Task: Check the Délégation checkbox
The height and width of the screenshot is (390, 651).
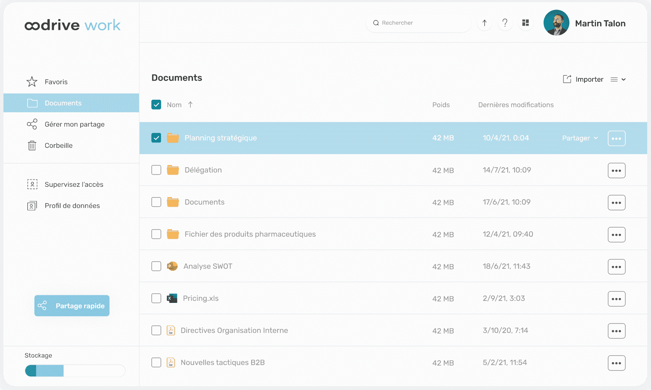Action: click(x=156, y=170)
